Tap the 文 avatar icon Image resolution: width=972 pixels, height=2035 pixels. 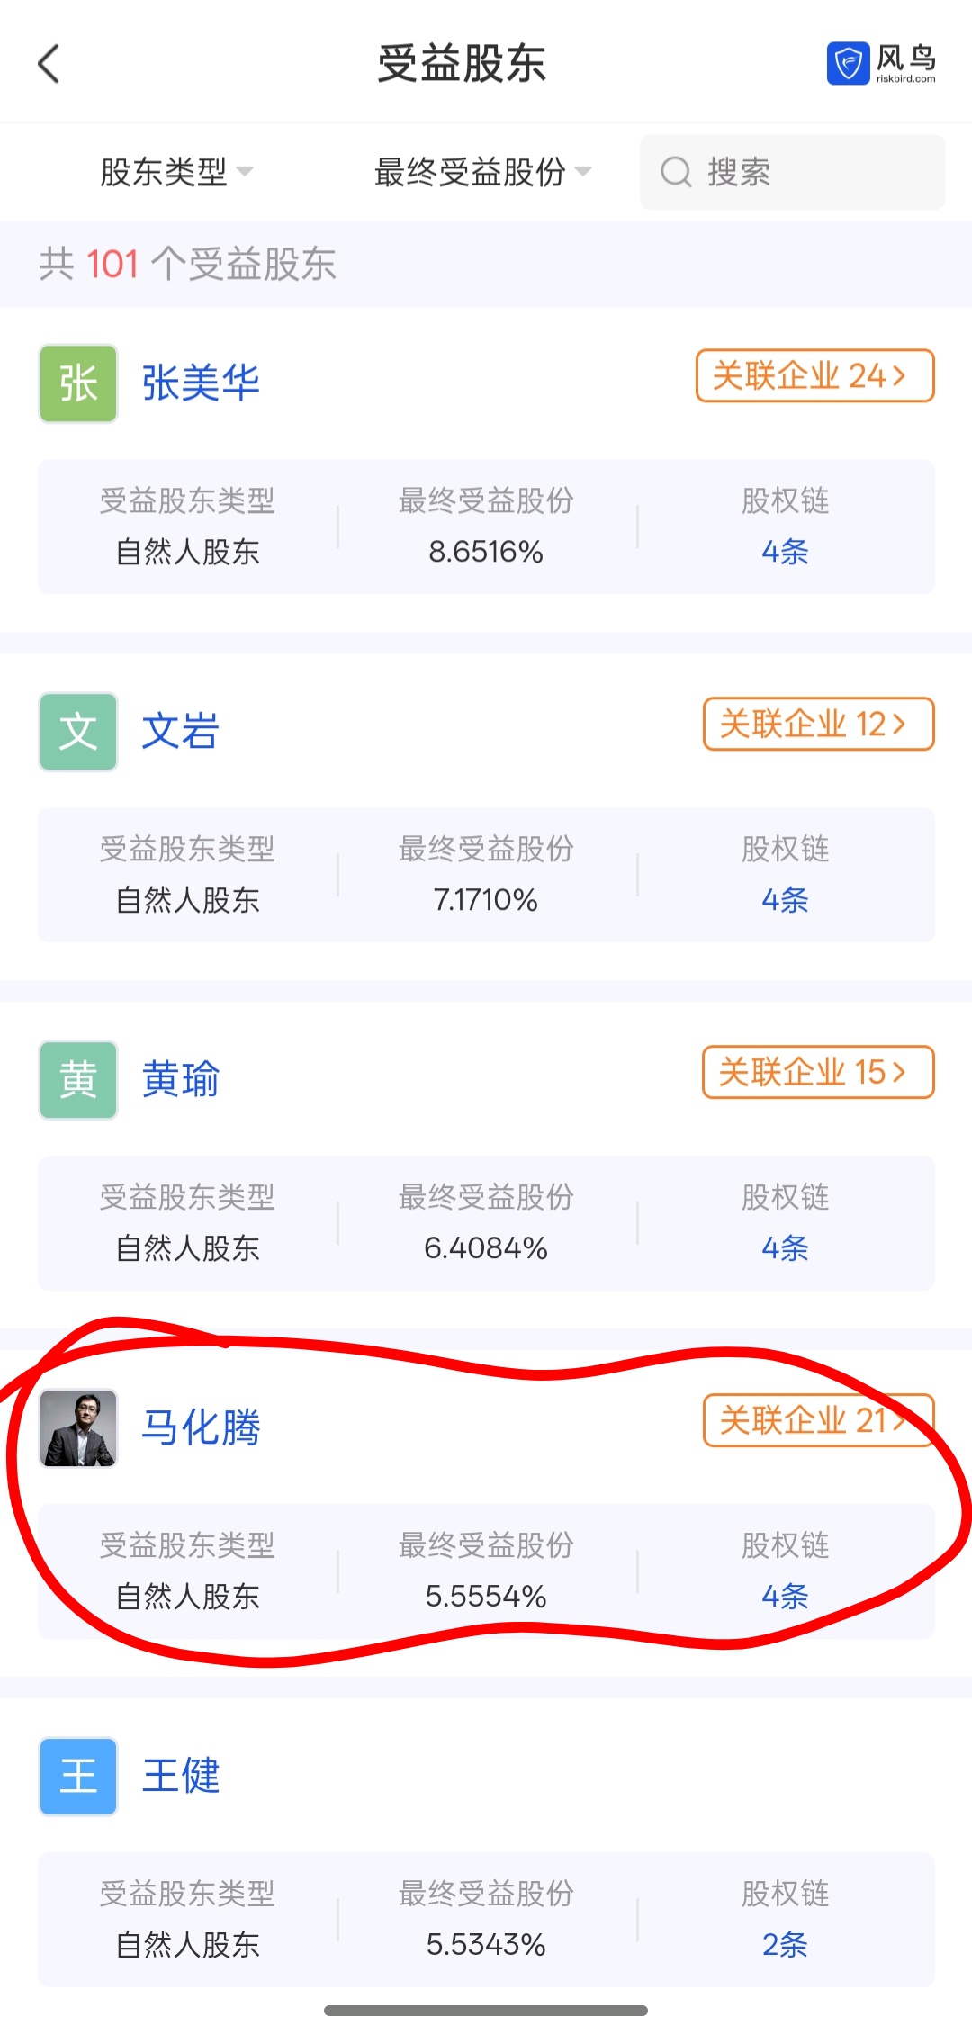[78, 732]
